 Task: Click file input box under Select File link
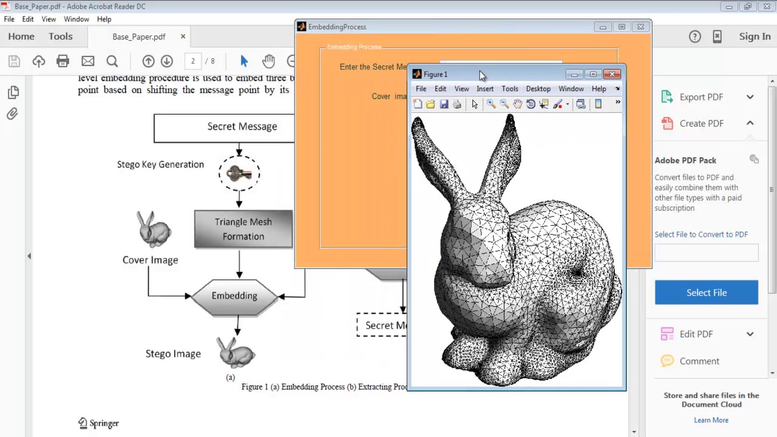tap(707, 252)
